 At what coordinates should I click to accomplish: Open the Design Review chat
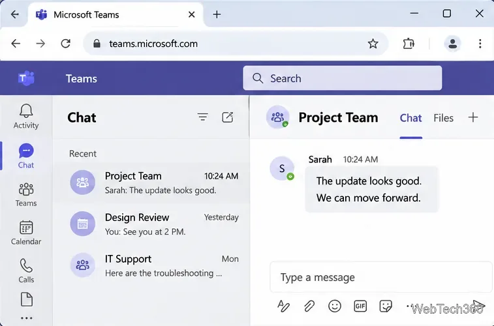(151, 224)
